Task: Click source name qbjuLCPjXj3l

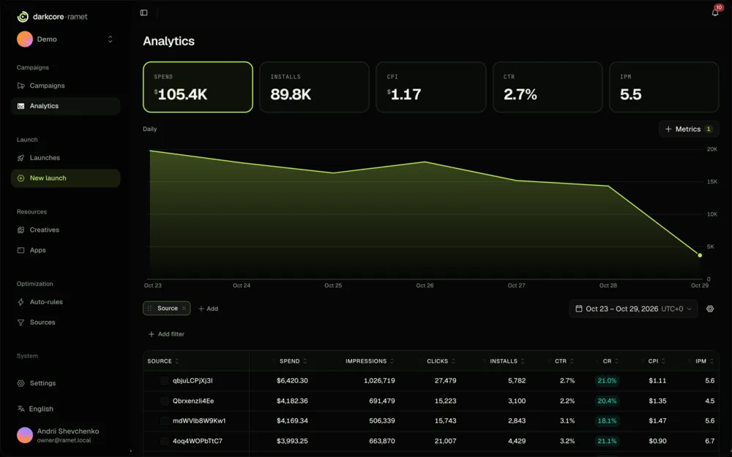Action: tap(193, 380)
